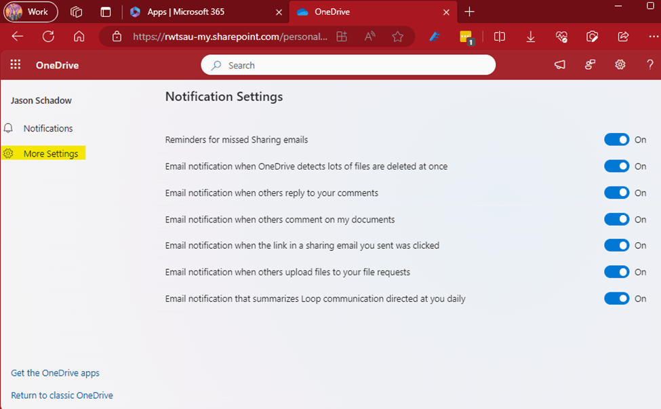Image resolution: width=661 pixels, height=409 pixels.
Task: Toggle sharing email link clicked notification
Action: [617, 246]
